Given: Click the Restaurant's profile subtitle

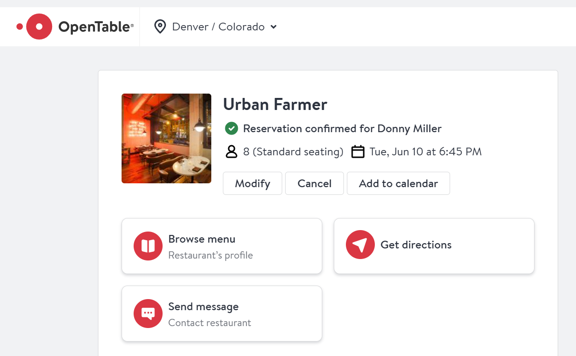Looking at the screenshot, I should click(210, 255).
